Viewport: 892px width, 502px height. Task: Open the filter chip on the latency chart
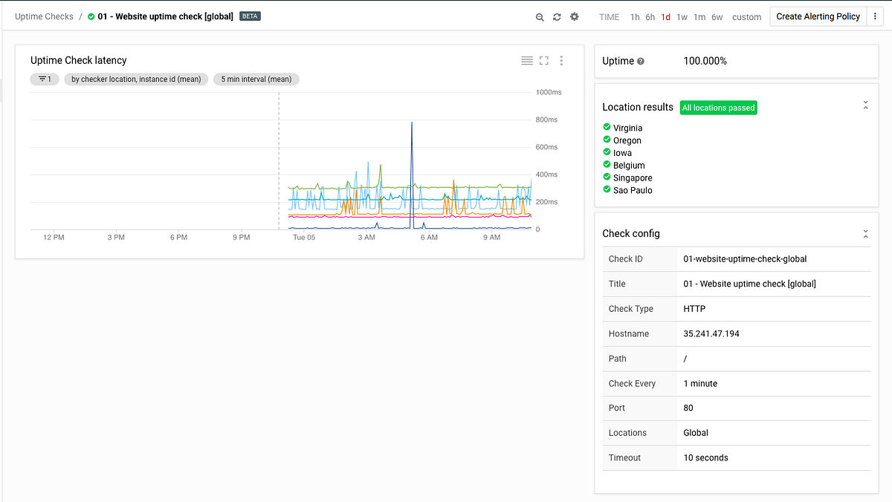pos(45,79)
